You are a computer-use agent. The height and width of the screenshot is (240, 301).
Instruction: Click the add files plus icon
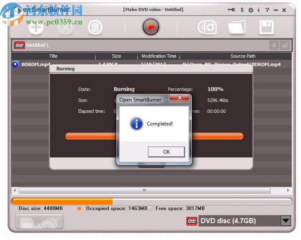[x=36, y=28]
